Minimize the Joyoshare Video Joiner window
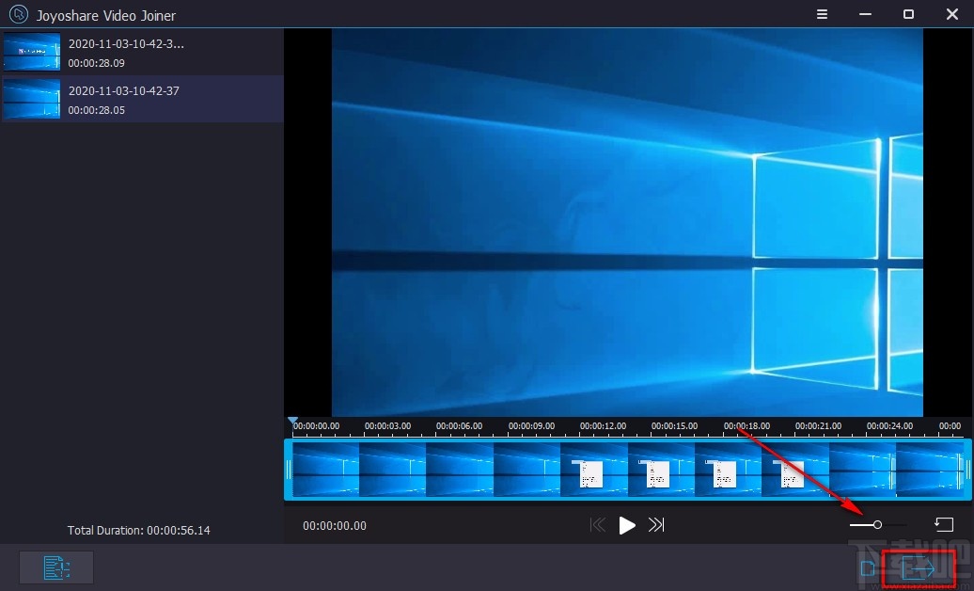The width and height of the screenshot is (974, 591). pos(865,14)
